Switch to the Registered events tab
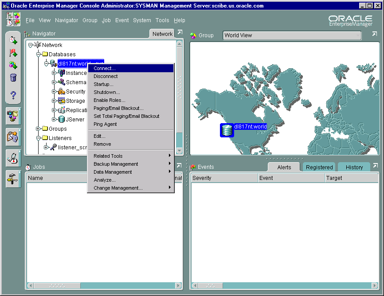384x296 pixels. (x=319, y=167)
